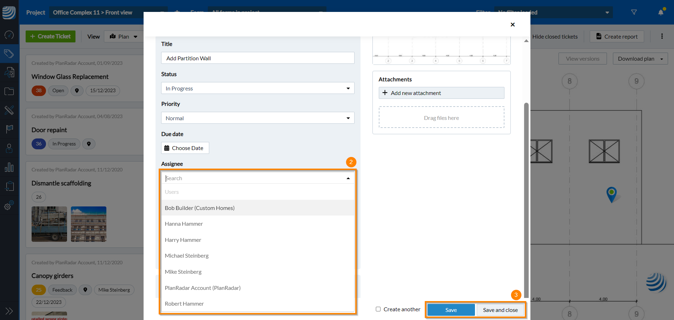Open the three-dot more options menu
This screenshot has height=320, width=674.
pos(662,36)
